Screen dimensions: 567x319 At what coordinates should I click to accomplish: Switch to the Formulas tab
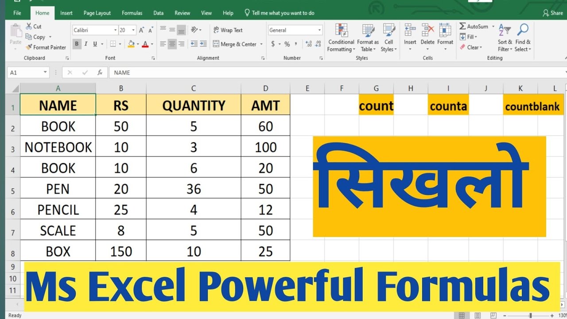point(132,13)
